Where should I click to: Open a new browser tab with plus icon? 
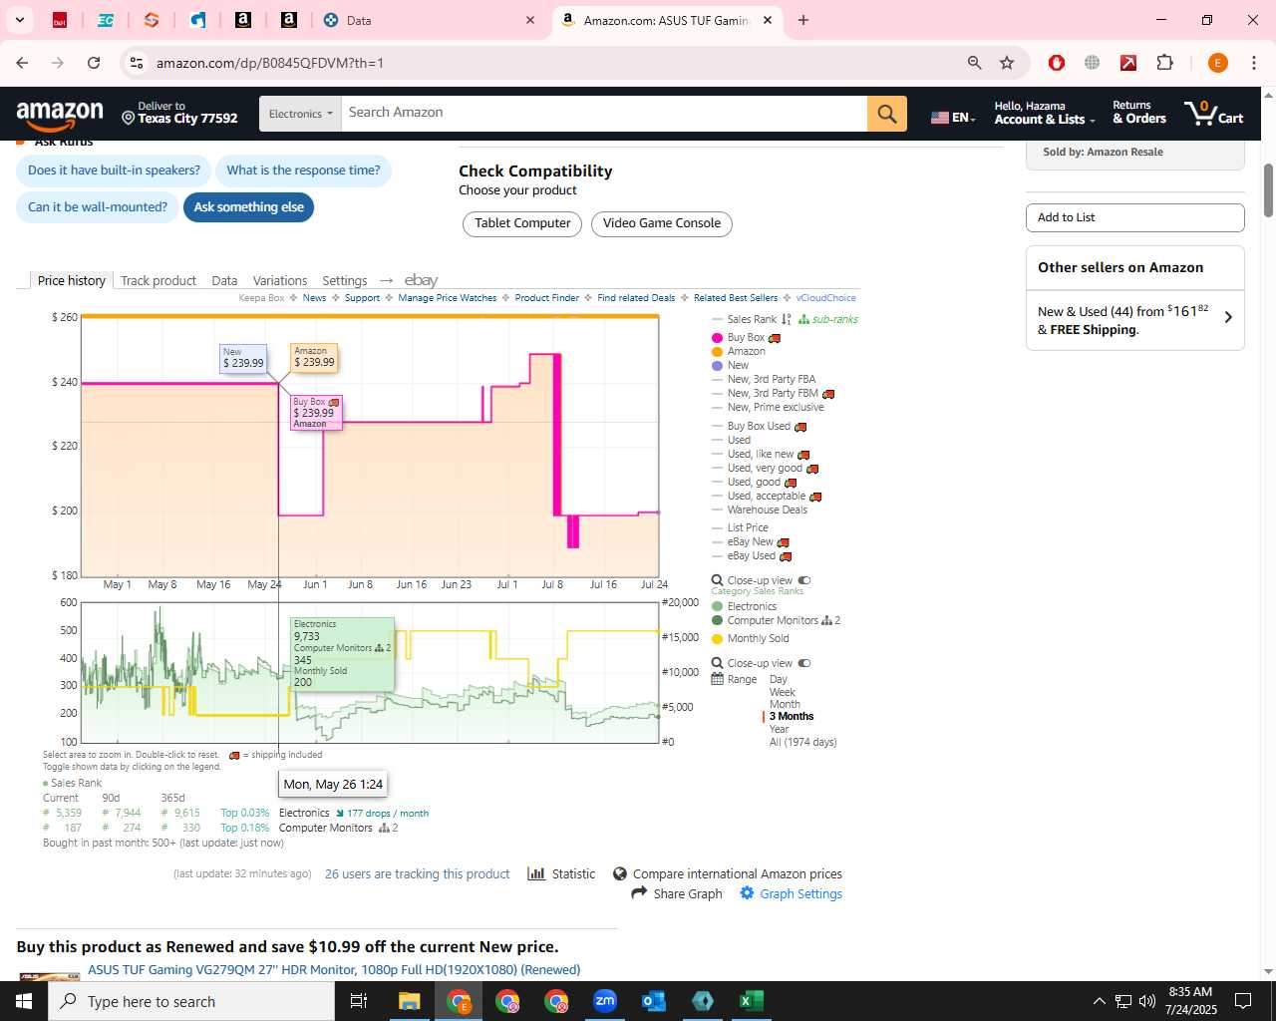point(803,20)
